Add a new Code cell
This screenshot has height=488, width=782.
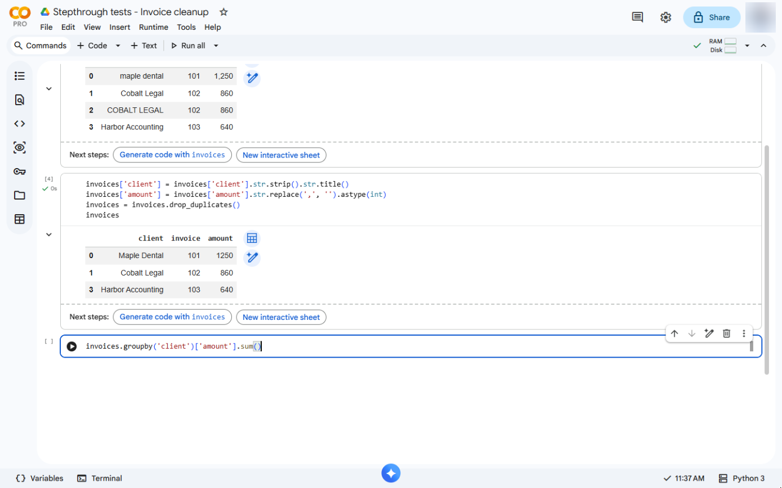pos(92,46)
